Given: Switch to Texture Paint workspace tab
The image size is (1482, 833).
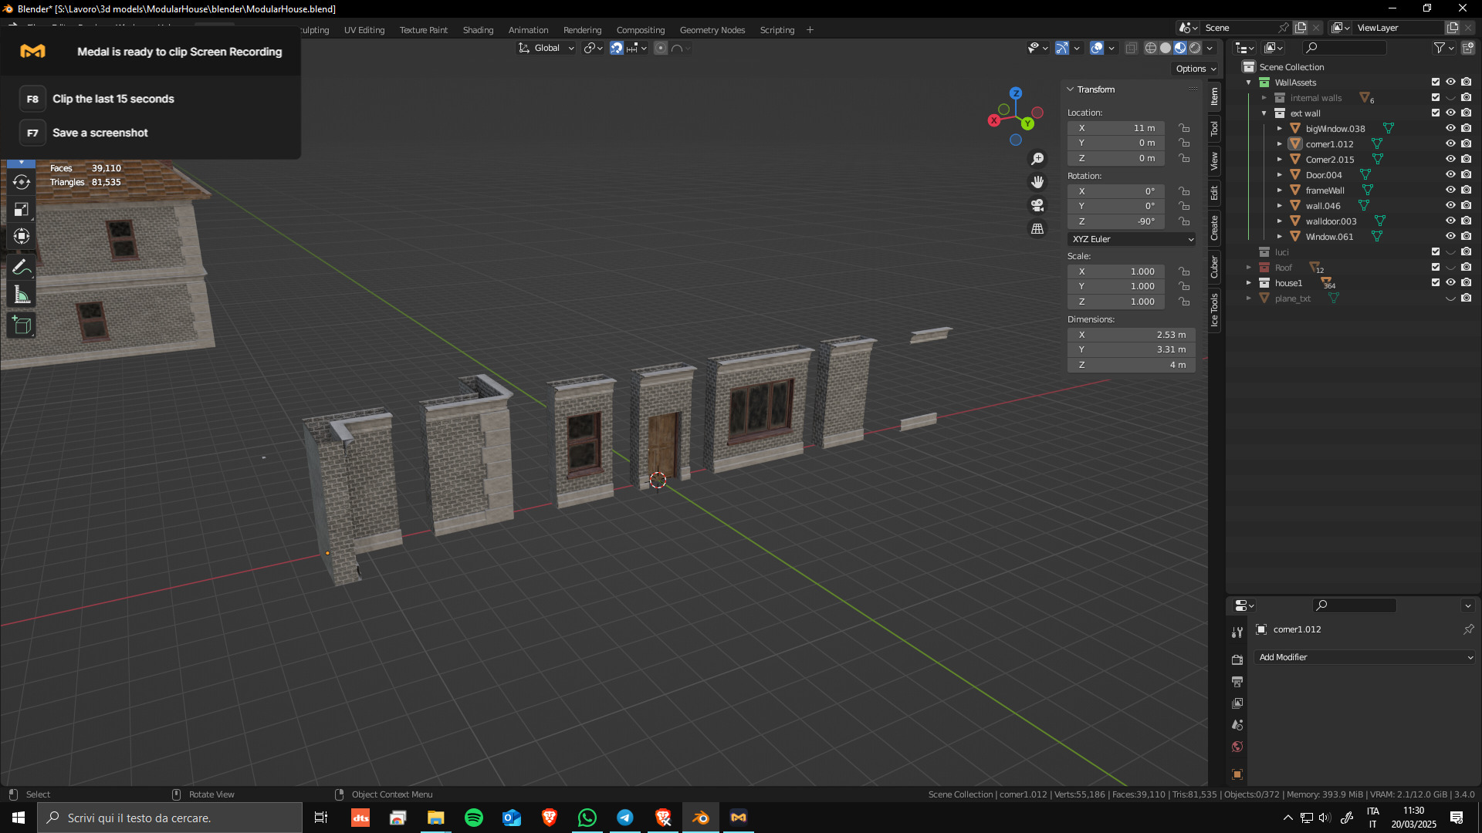Looking at the screenshot, I should click(423, 30).
